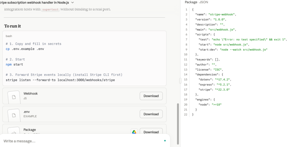Viewport: 301px width, 147px height.
Task: Click the 'Package · JSON' panel title
Action: [x=196, y=2]
